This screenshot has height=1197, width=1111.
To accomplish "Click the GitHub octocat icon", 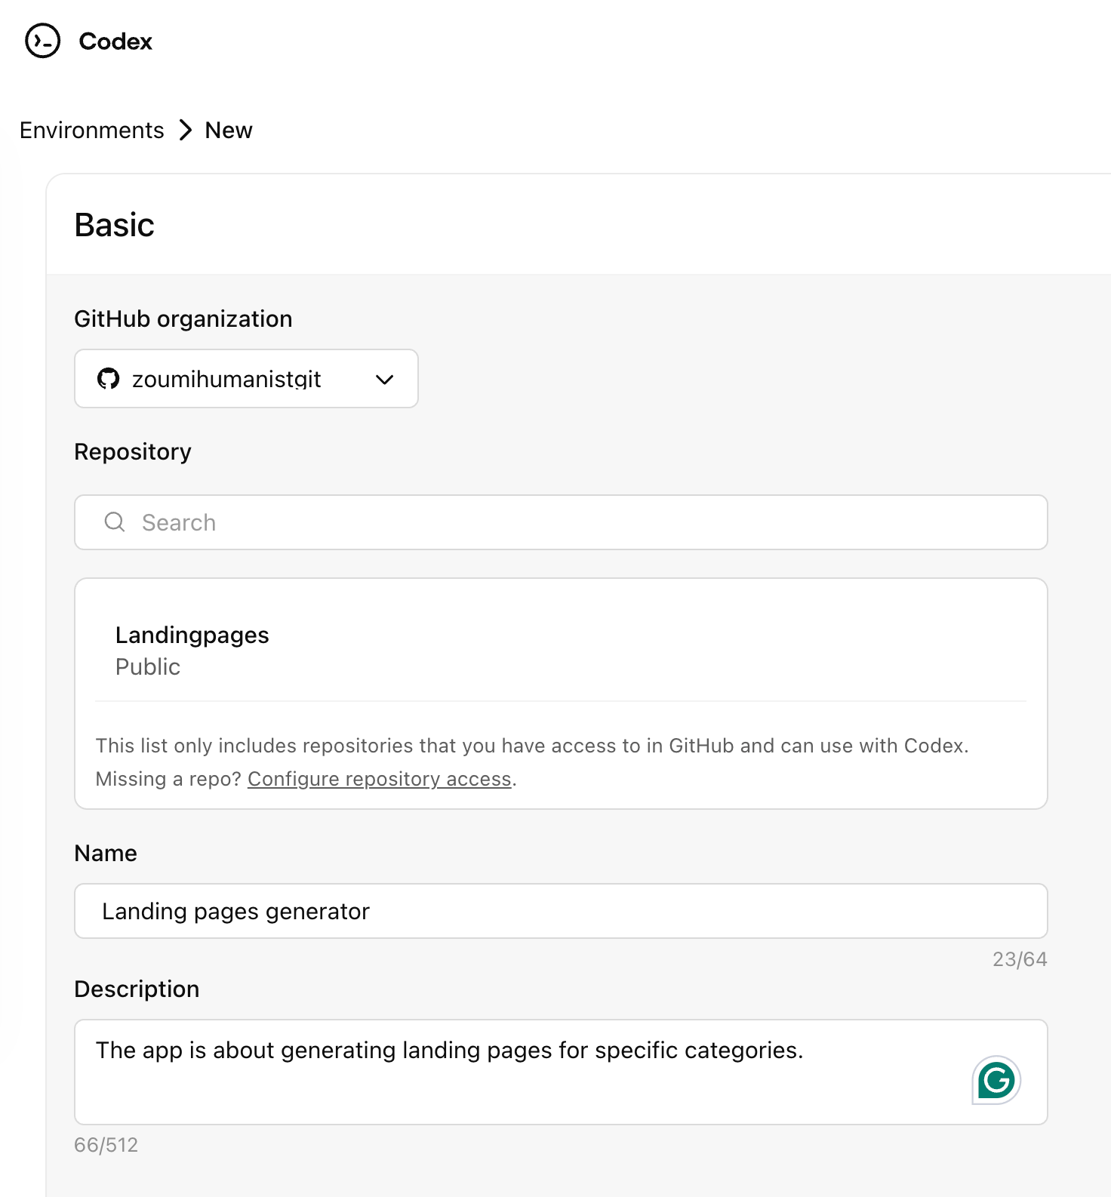I will tap(109, 379).
